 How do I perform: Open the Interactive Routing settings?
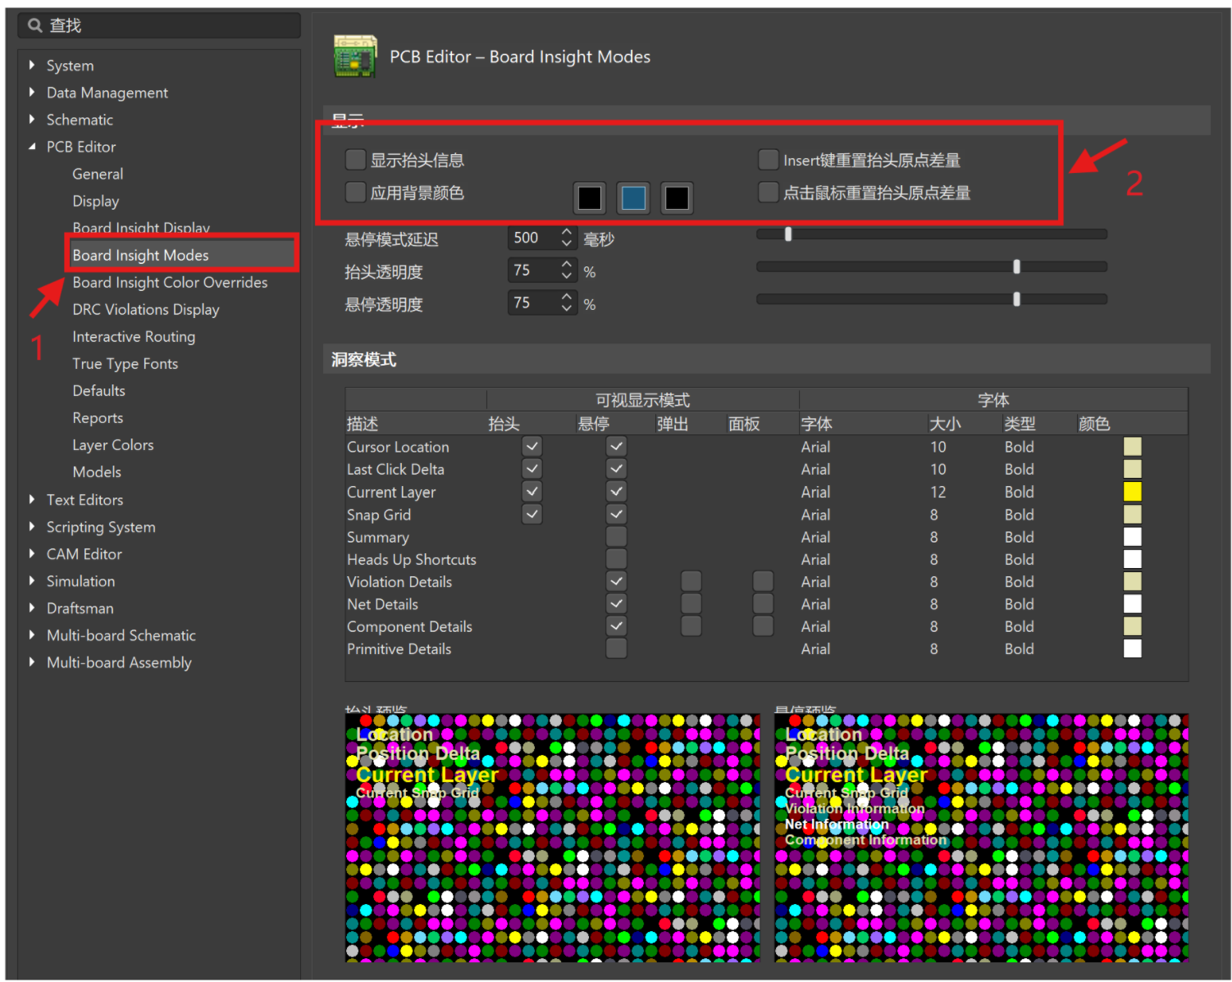tap(134, 336)
